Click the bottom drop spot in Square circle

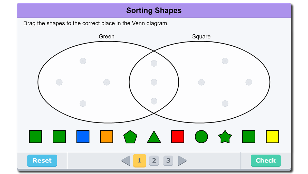(x=225, y=104)
